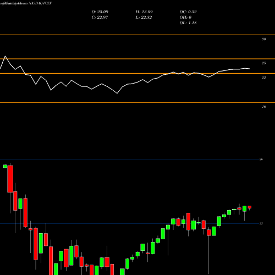Click the open value O: 23.09

click(100, 12)
